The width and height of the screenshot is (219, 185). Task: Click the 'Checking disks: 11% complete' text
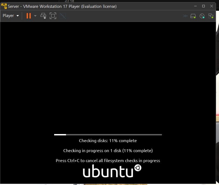point(108,141)
